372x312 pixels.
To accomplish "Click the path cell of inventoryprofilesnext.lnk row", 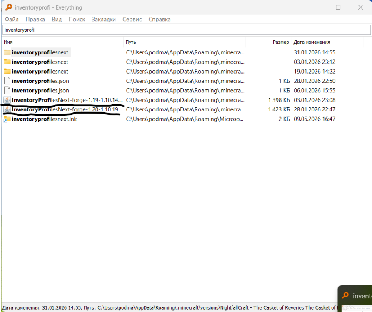I will click(185, 119).
